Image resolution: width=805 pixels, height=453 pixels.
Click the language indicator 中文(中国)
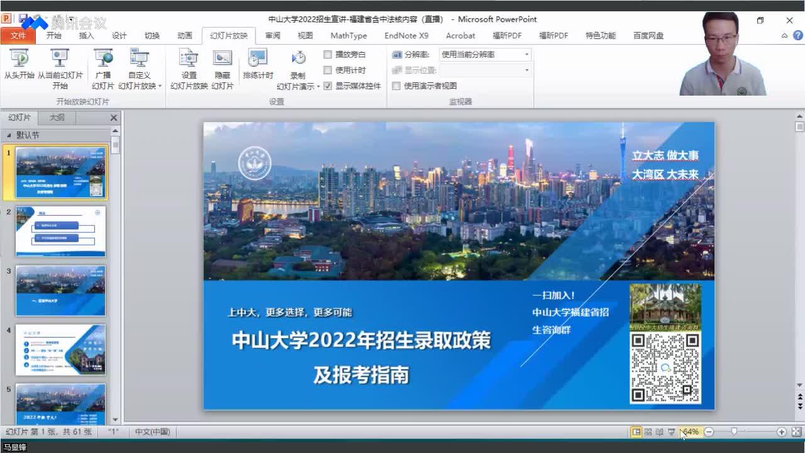tap(152, 432)
